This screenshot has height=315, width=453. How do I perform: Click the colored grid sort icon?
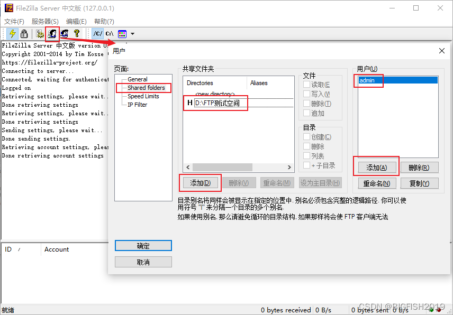(x=122, y=34)
